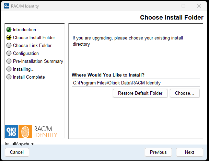Screen dimensions: 209x161
Task: Click the Introduction step label
Action: [24, 30]
